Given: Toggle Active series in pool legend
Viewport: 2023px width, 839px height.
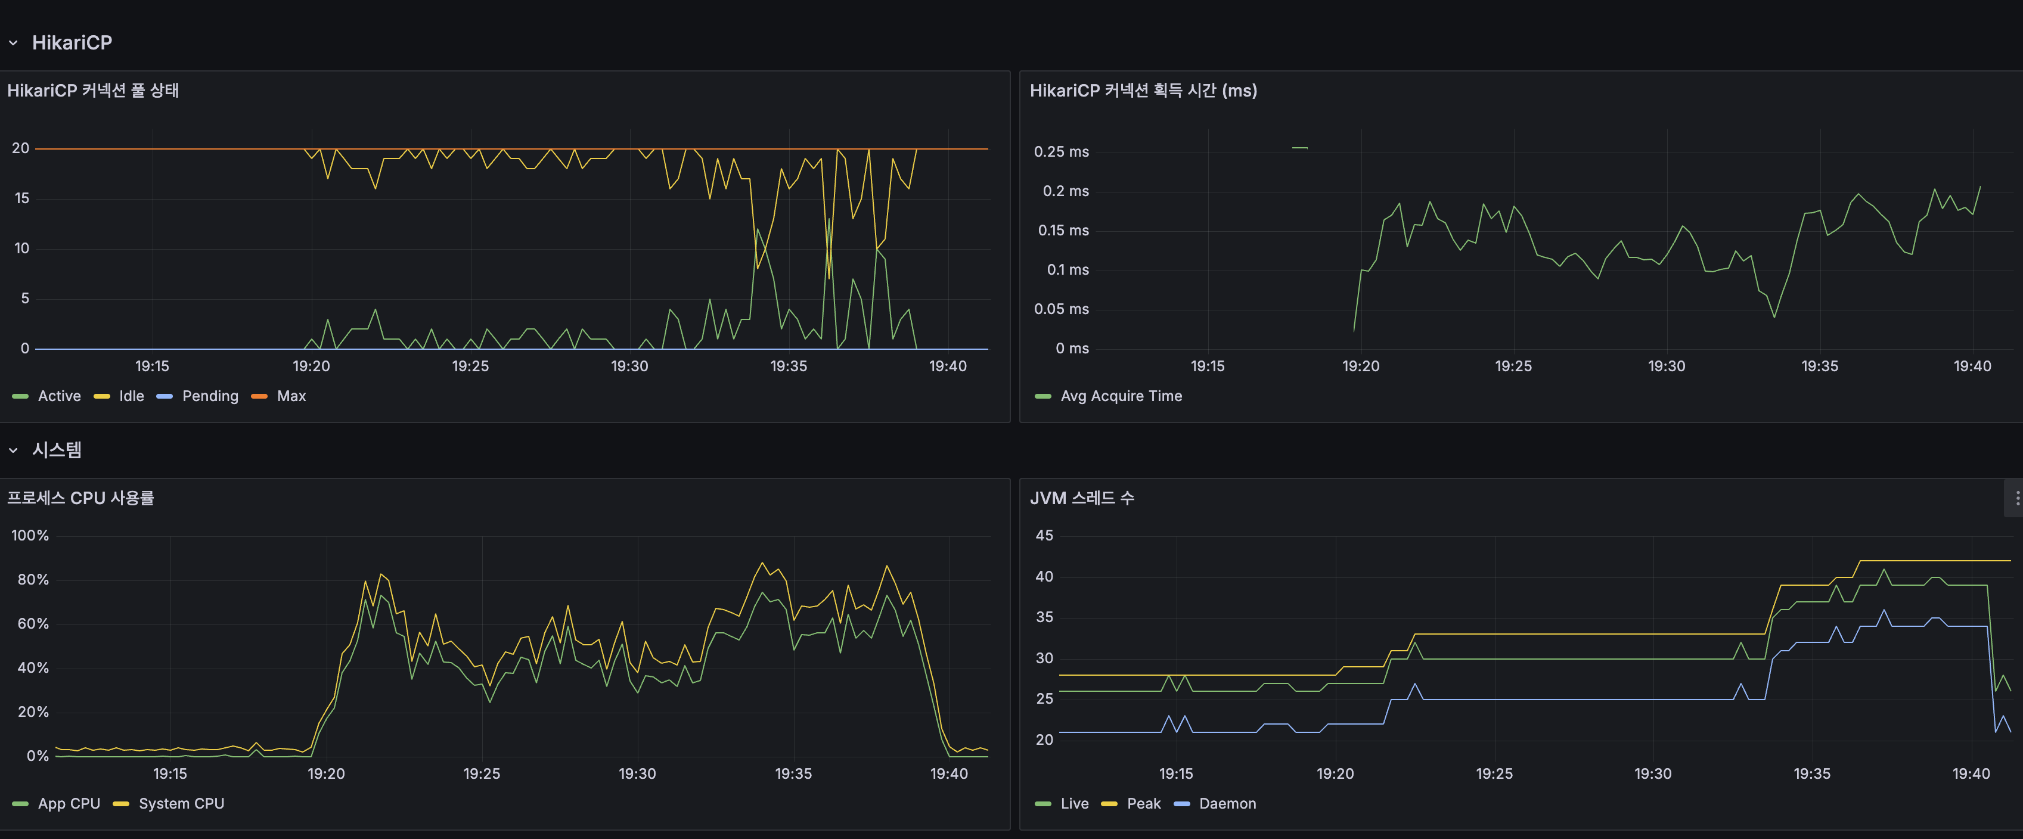Looking at the screenshot, I should point(59,396).
